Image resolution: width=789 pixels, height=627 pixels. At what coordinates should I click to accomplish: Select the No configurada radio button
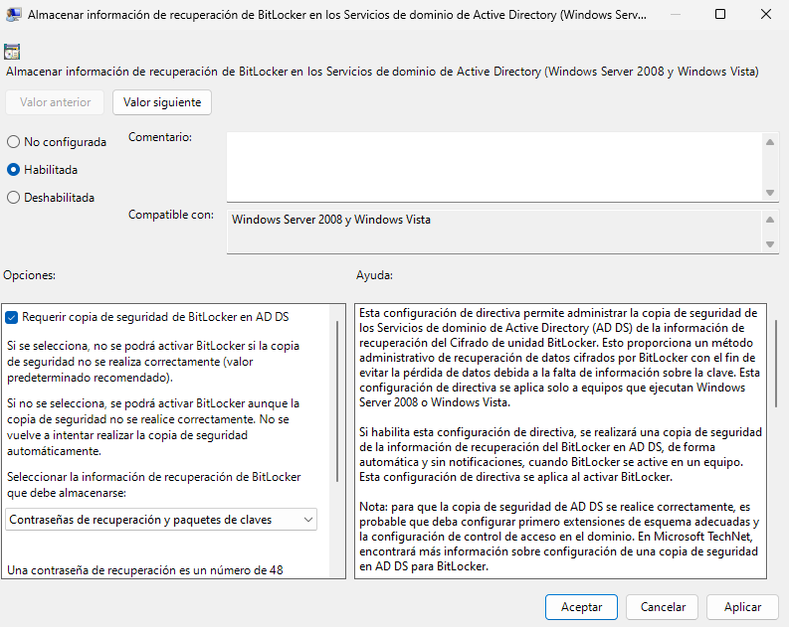[x=14, y=142]
